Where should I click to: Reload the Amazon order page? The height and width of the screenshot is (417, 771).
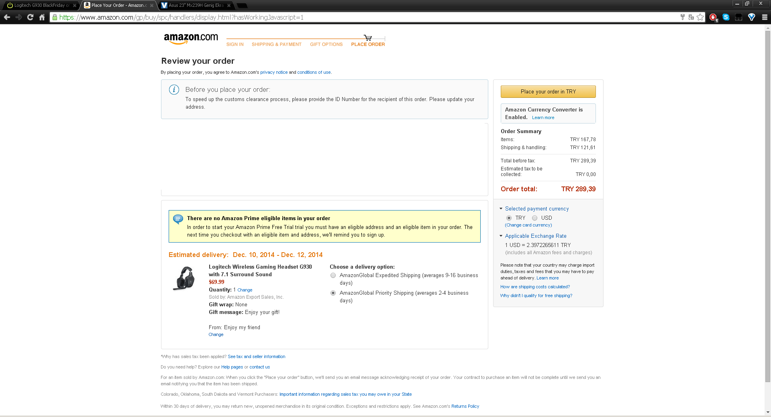[30, 17]
